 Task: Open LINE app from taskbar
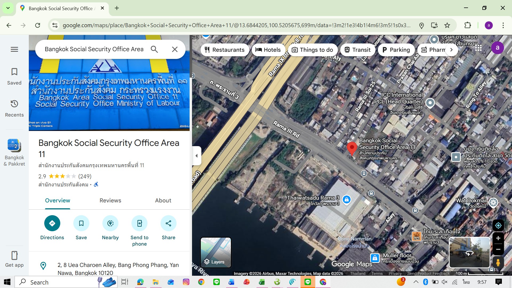217,282
